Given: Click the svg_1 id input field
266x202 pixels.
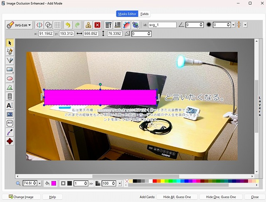Looking at the screenshot, I should coord(162,25).
